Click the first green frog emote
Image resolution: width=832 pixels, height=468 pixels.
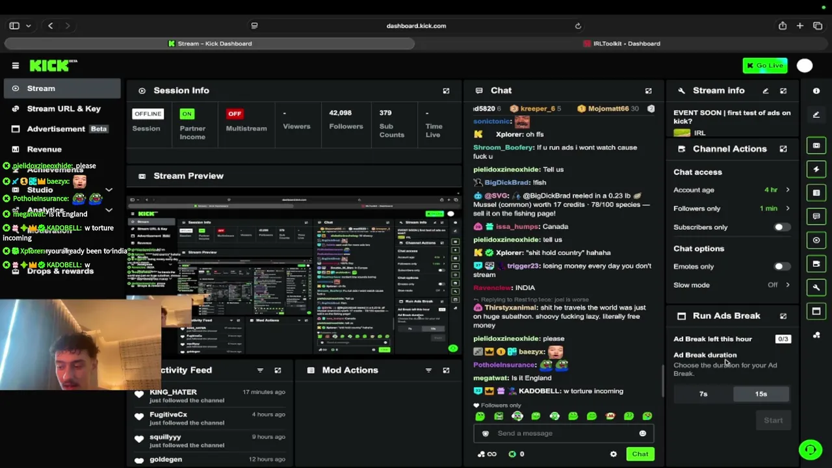point(480,416)
